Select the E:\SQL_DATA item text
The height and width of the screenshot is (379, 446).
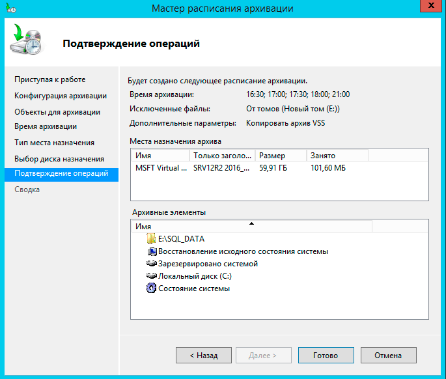click(x=181, y=239)
